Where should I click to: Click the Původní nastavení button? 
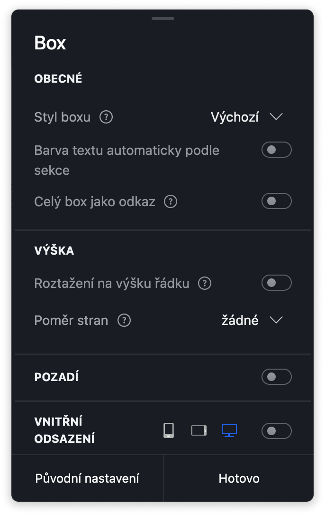click(87, 478)
